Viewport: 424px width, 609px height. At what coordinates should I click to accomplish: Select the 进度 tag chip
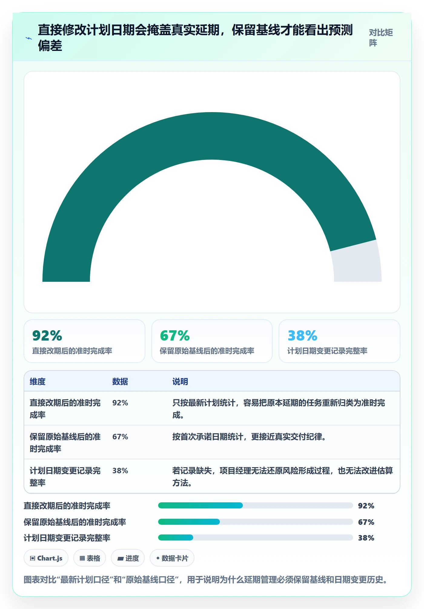coord(128,558)
